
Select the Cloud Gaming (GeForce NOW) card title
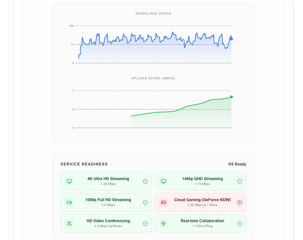pyautogui.click(x=202, y=200)
